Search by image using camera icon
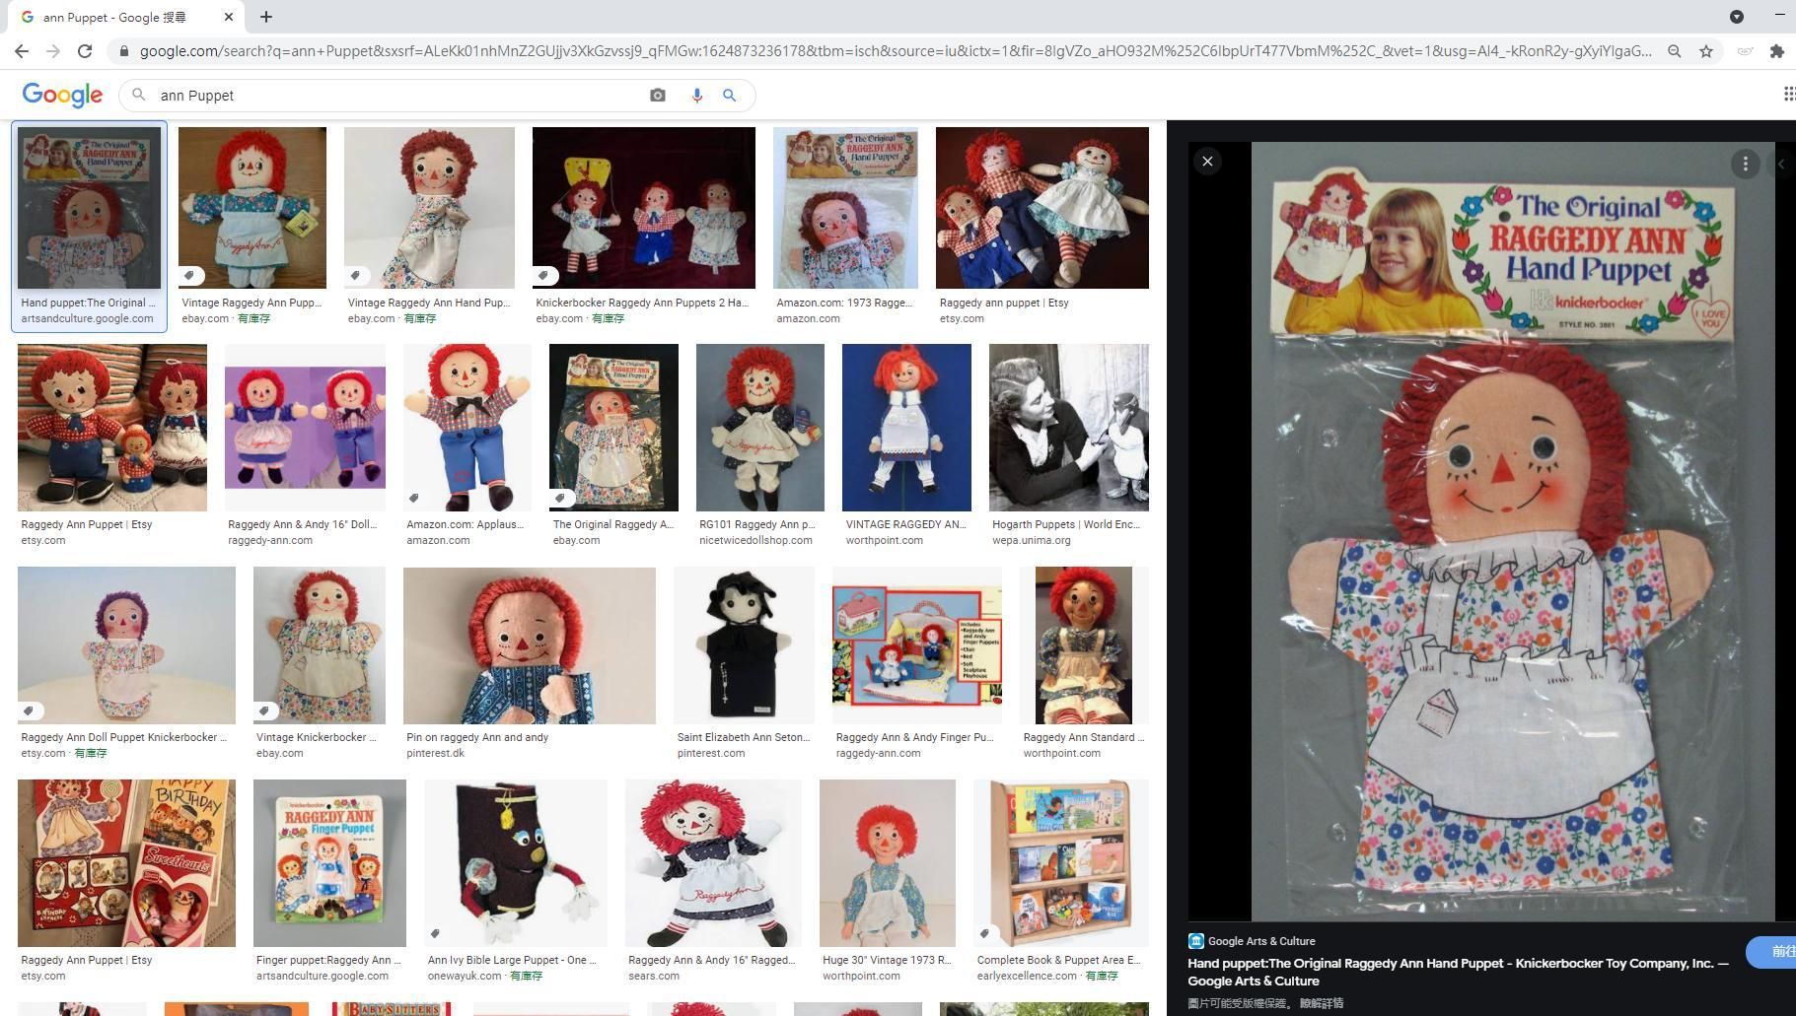The width and height of the screenshot is (1796, 1016). (658, 96)
